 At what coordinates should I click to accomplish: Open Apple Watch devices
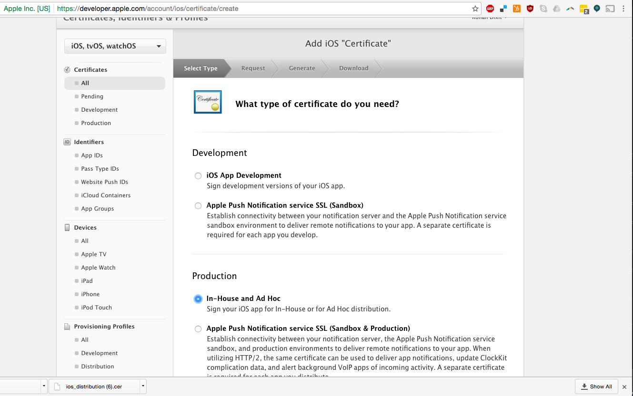[x=98, y=268]
